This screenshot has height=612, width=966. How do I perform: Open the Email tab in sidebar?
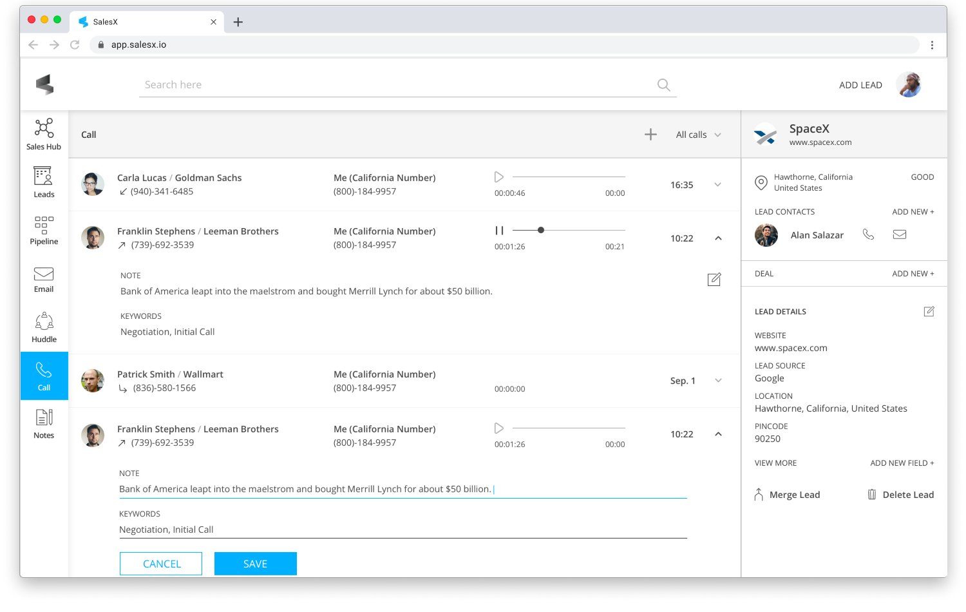[44, 279]
